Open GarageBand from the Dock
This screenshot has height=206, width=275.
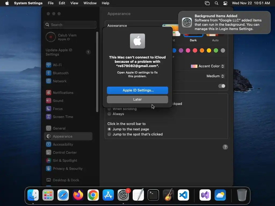[x=168, y=195]
